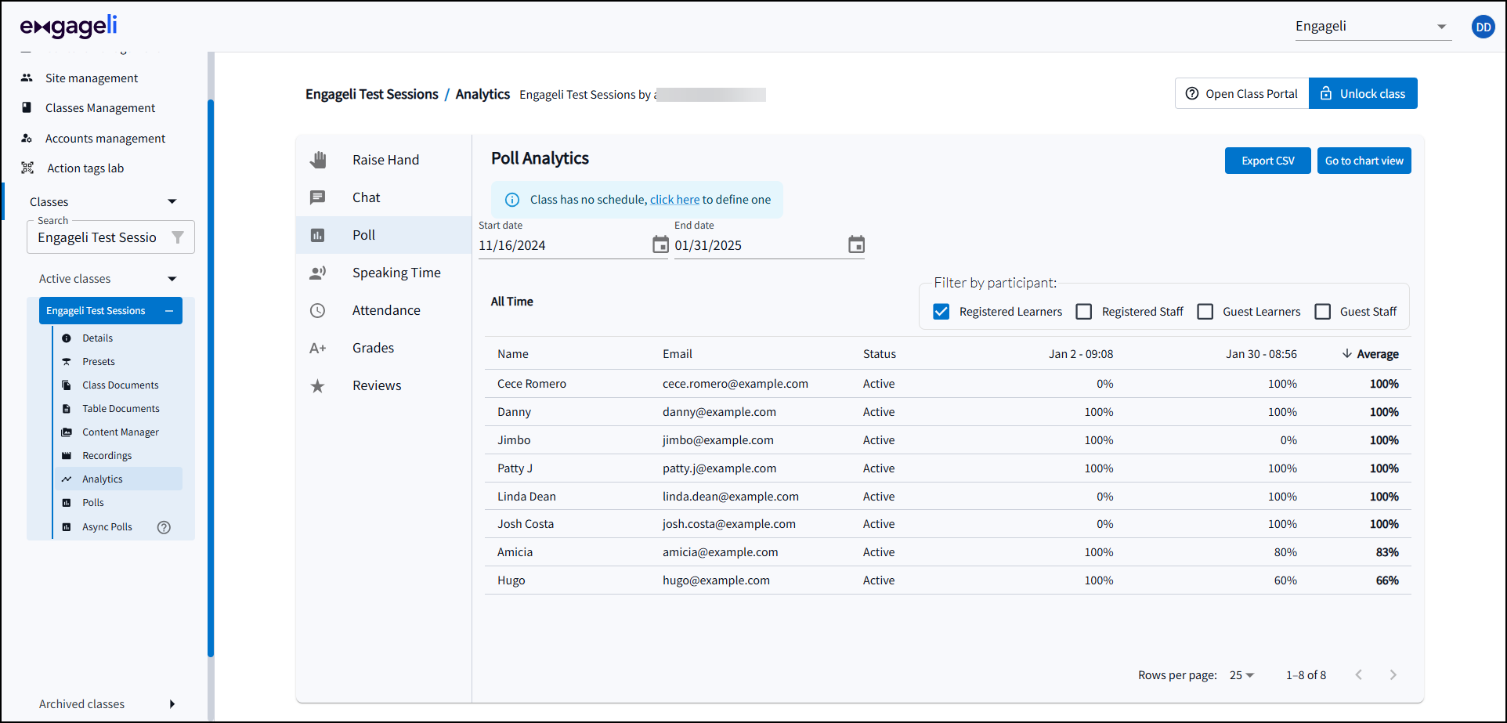Uncheck the Registered Learners checkbox
The width and height of the screenshot is (1507, 723).
click(x=941, y=312)
